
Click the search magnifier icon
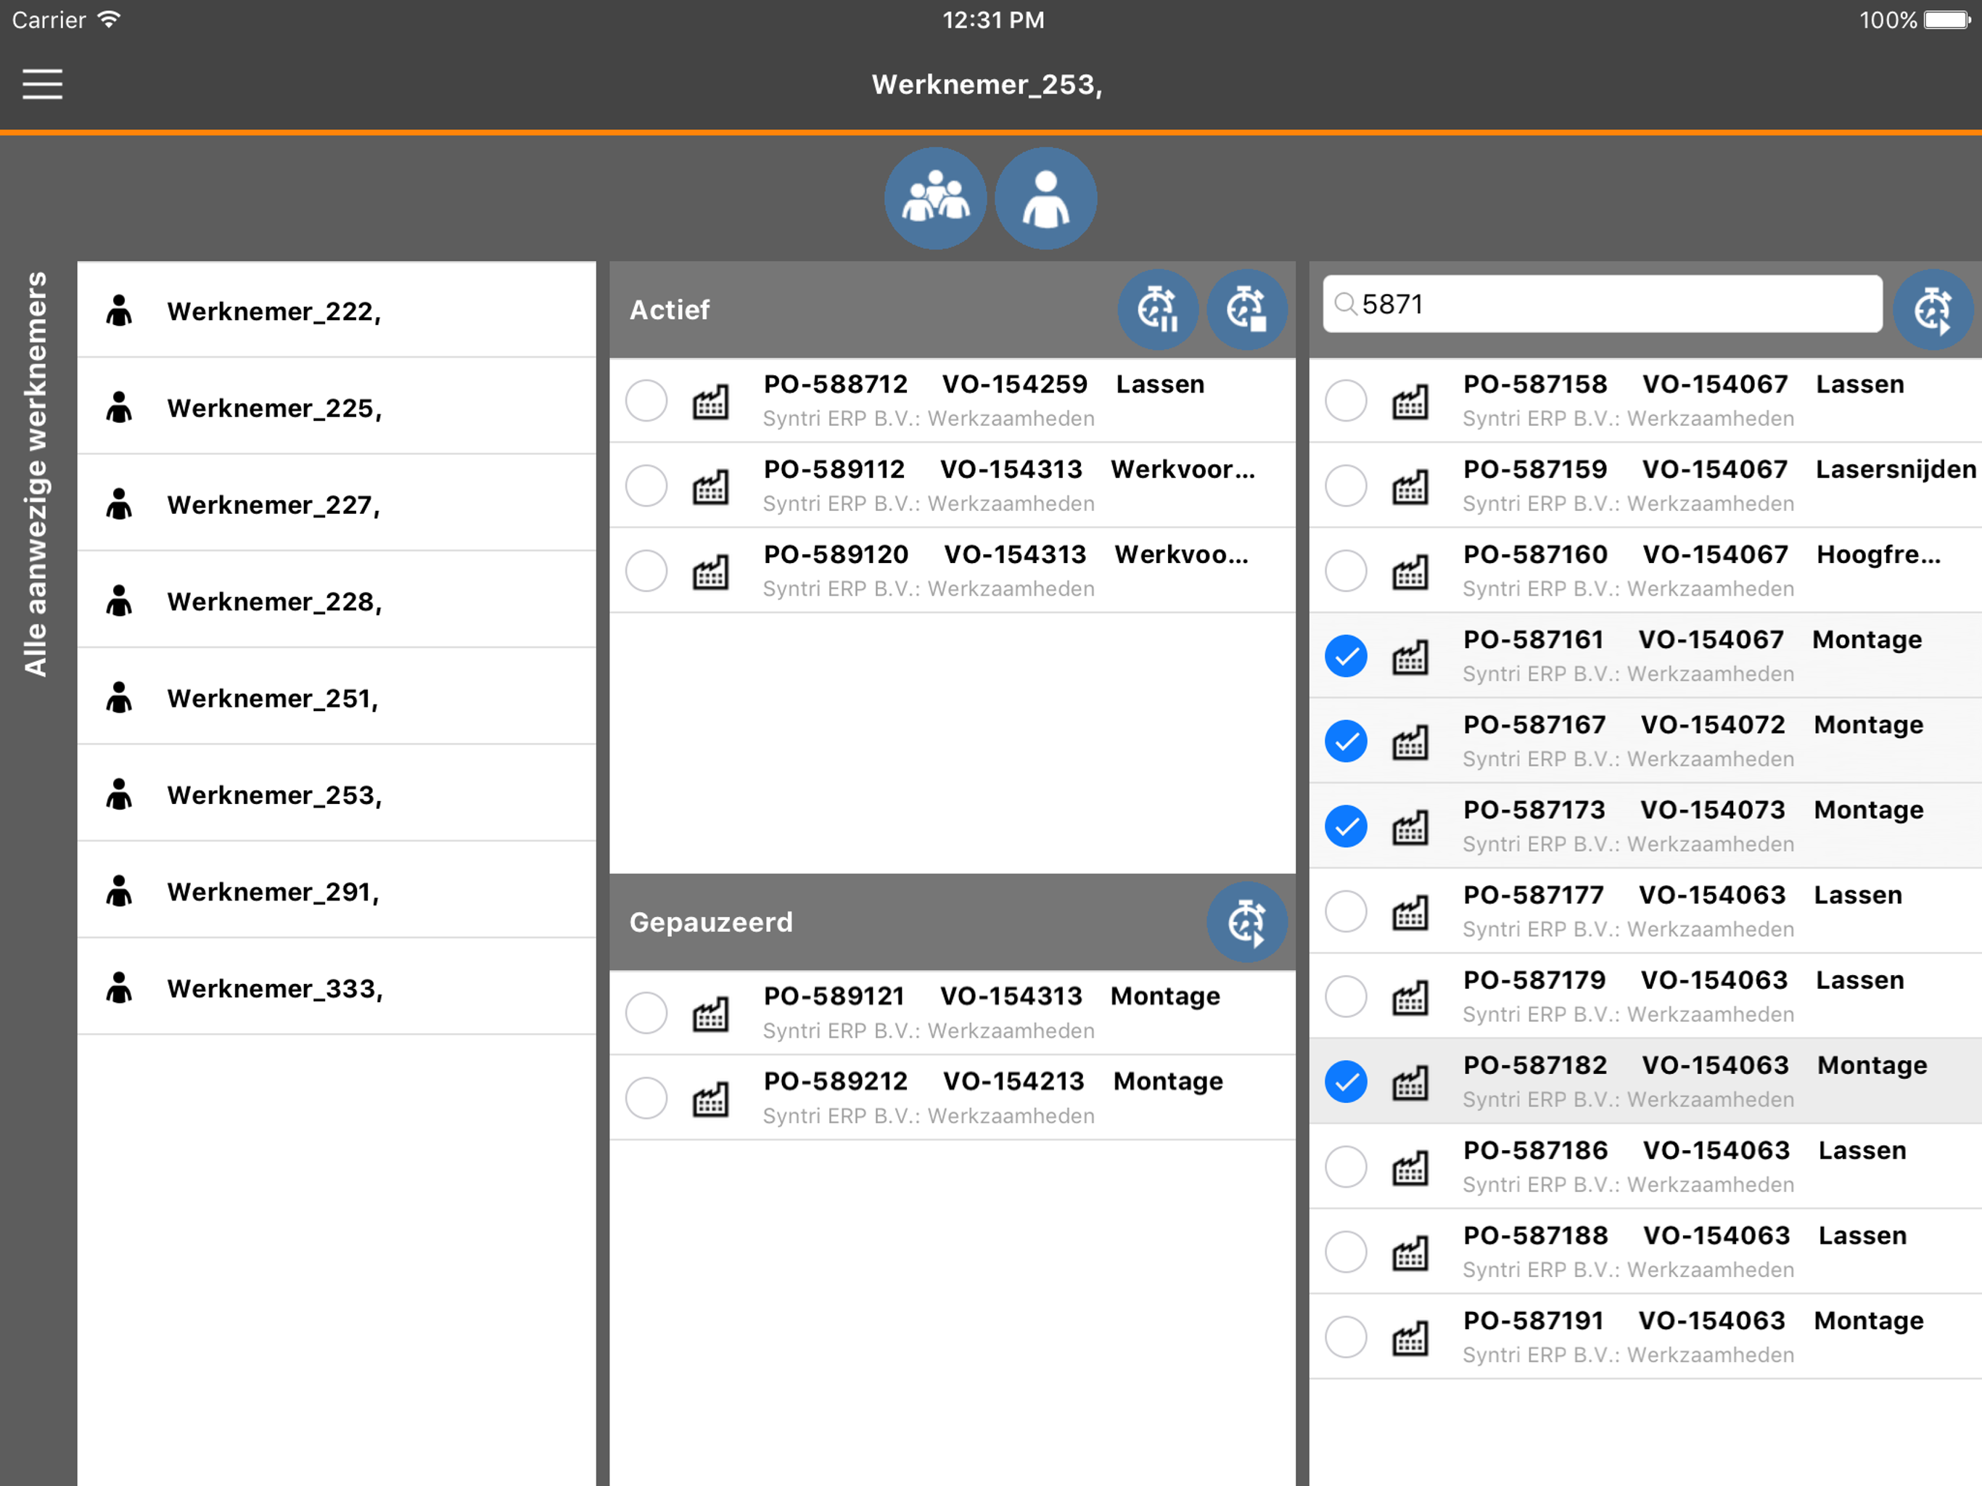pos(1345,305)
